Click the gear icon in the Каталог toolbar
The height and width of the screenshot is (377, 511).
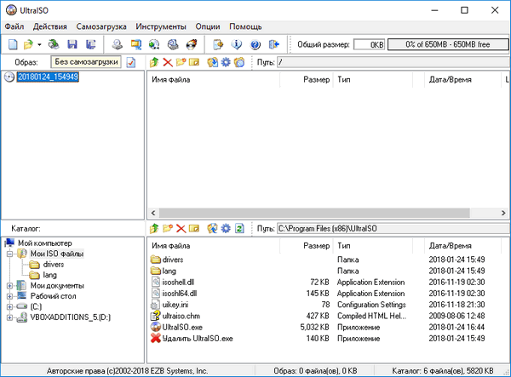click(226, 229)
